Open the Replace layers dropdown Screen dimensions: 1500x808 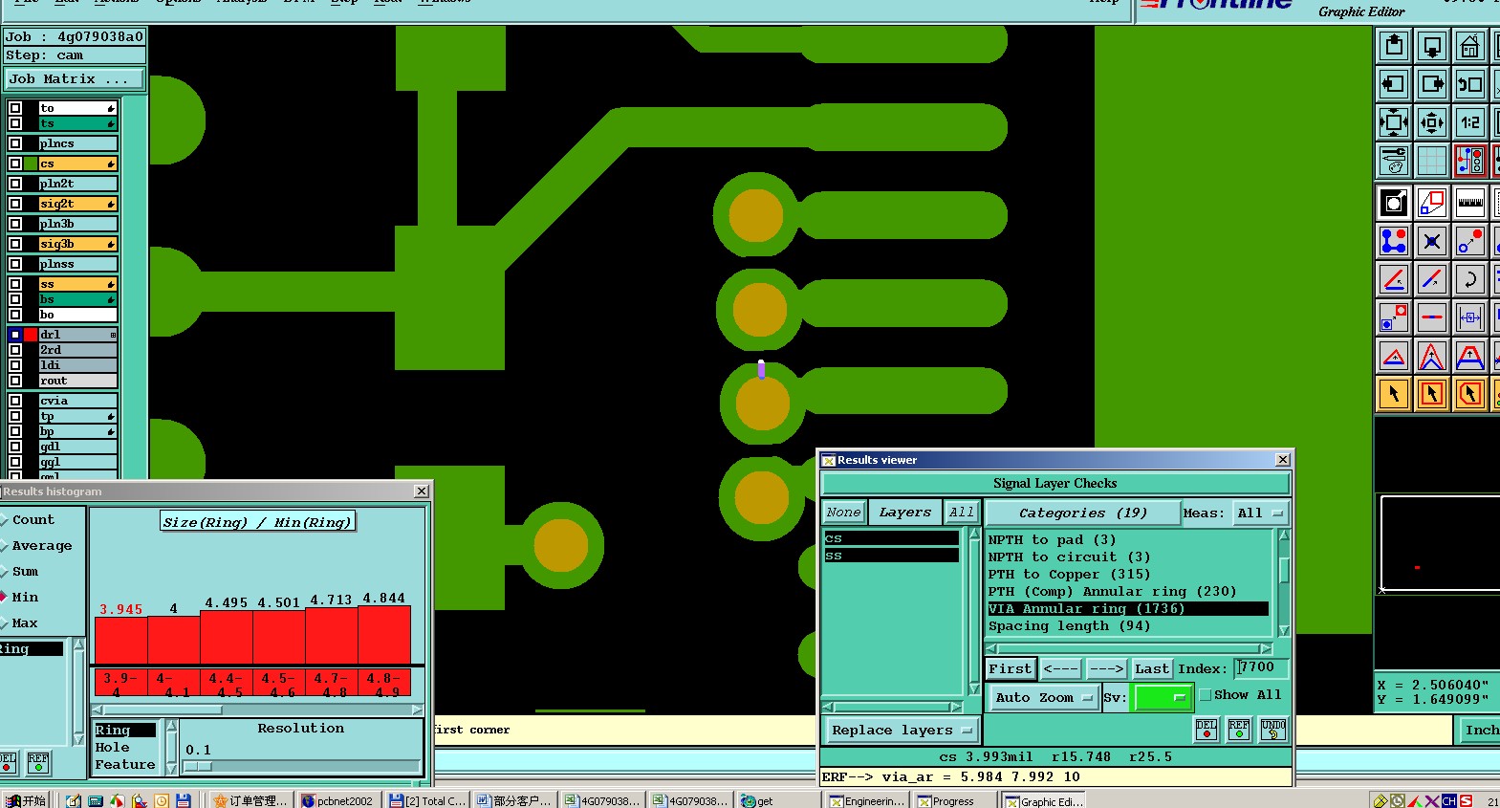pos(901,731)
